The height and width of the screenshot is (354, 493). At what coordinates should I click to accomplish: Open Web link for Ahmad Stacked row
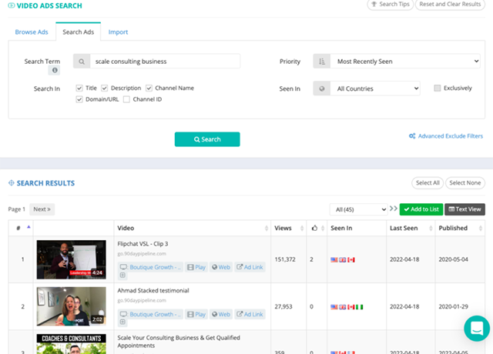[221, 314]
